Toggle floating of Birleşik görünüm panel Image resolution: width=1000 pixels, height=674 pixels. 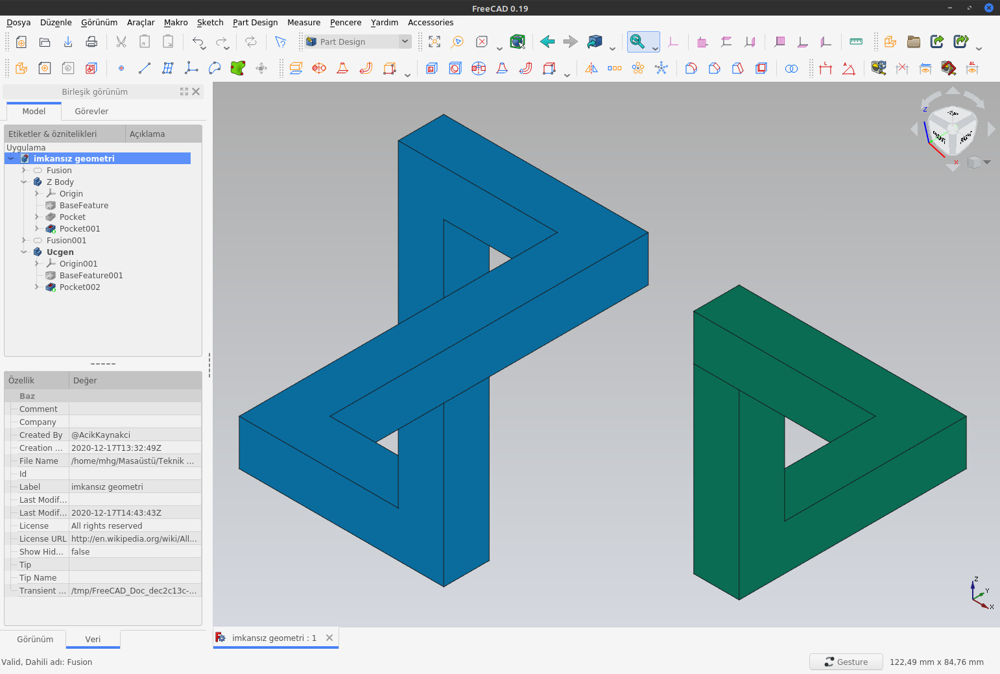click(184, 91)
